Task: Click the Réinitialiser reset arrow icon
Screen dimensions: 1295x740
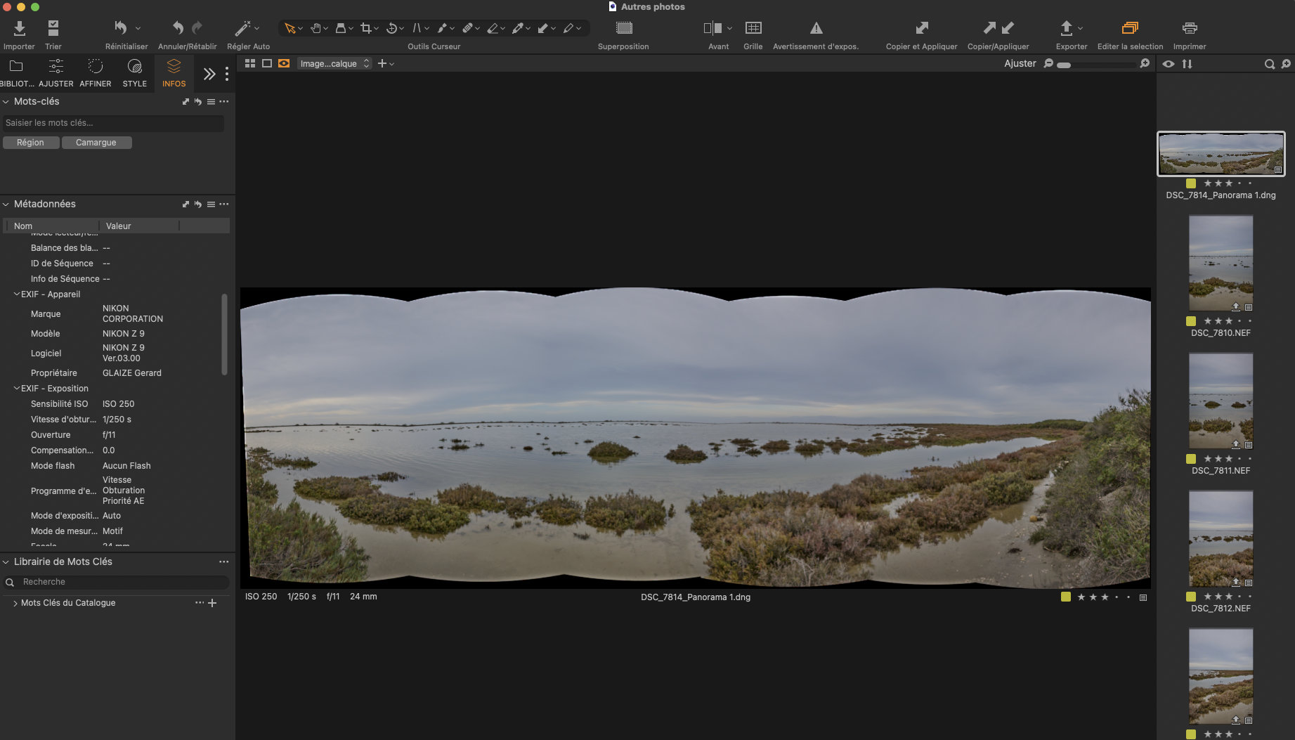Action: (x=121, y=28)
